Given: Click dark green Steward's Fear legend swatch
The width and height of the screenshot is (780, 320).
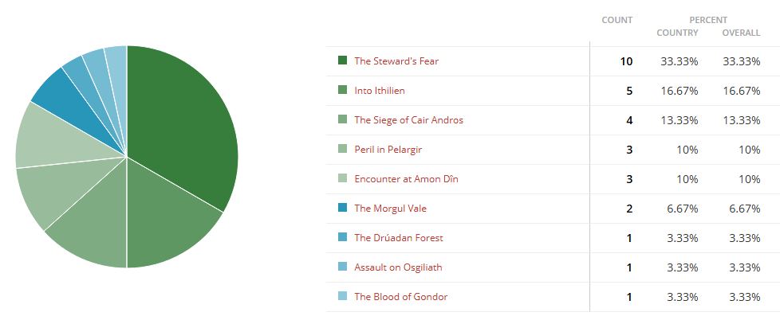Looking at the screenshot, I should click(x=342, y=60).
